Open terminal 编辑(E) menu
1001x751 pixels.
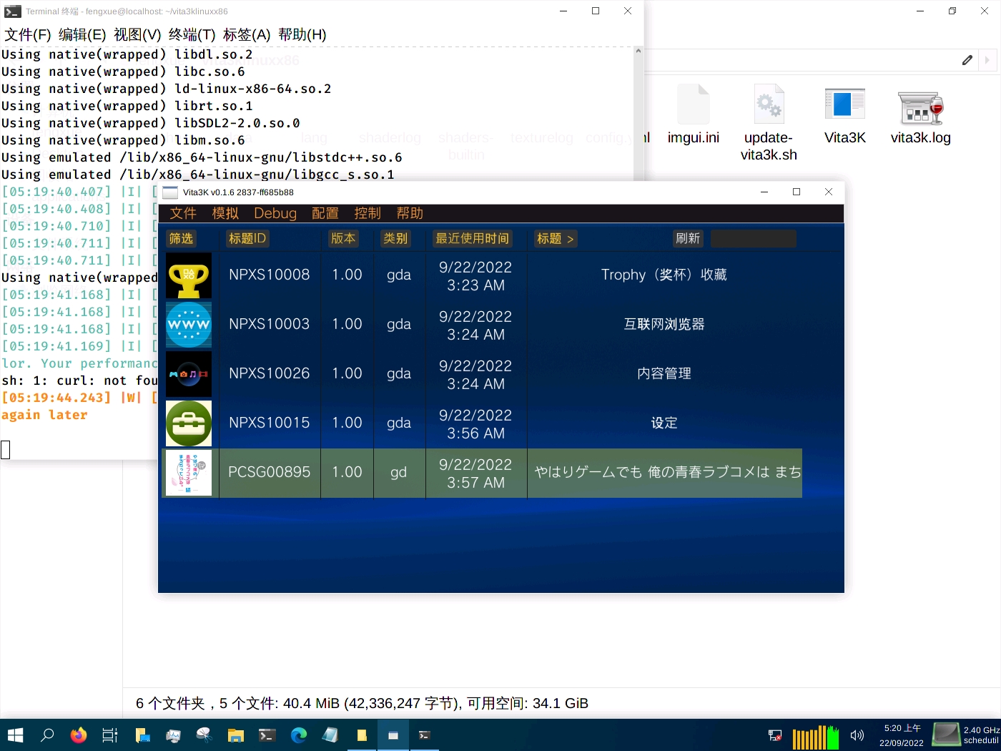[82, 34]
